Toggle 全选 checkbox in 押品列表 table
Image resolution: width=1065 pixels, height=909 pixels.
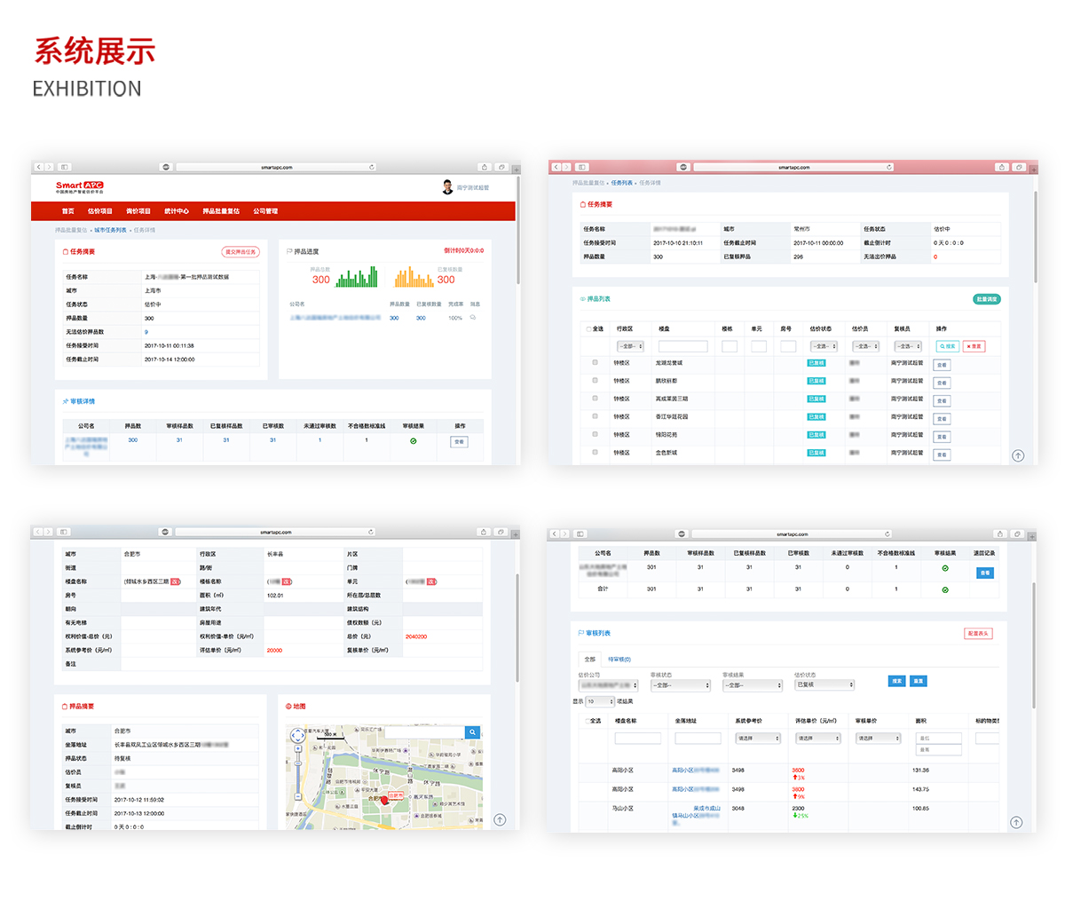pos(589,328)
